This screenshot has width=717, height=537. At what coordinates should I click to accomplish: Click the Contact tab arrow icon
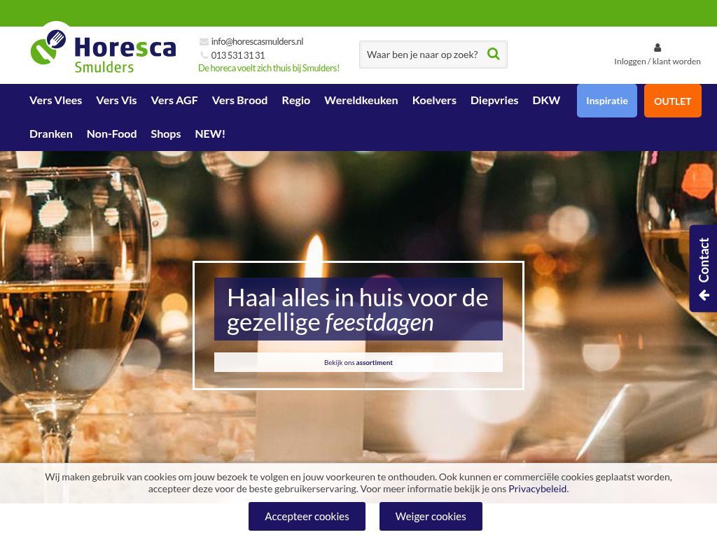(x=704, y=296)
